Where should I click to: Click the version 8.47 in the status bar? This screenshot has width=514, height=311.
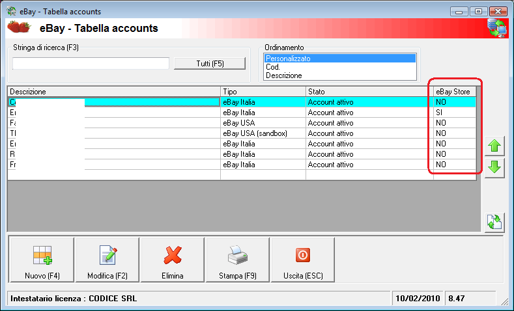pos(456,298)
